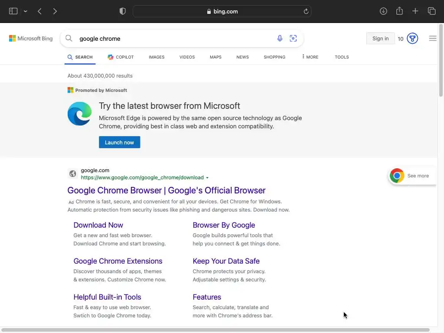This screenshot has width=444, height=333.
Task: Open 'Try the latest browser from Microsoft' heading
Action: tap(170, 106)
